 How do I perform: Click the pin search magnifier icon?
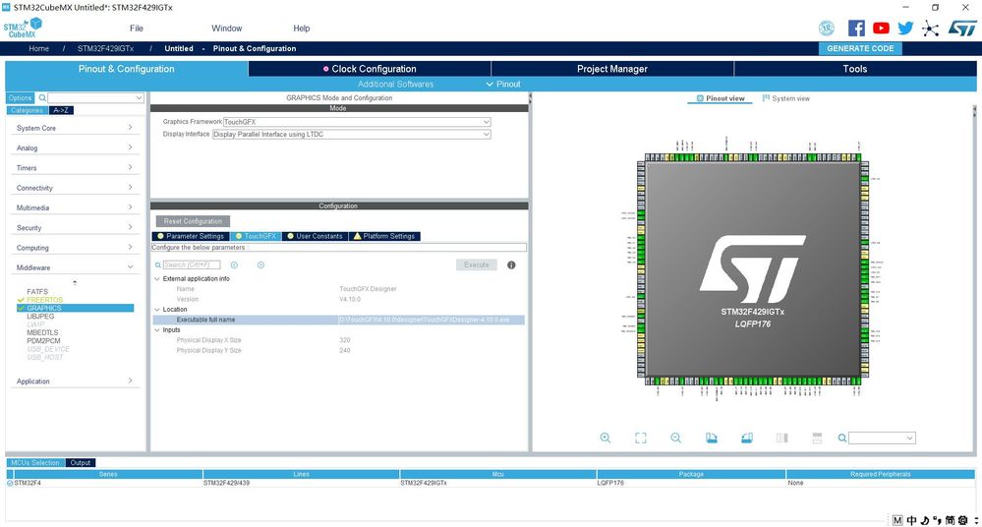point(842,438)
